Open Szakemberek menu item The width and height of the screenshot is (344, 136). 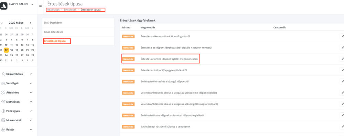tap(15, 74)
